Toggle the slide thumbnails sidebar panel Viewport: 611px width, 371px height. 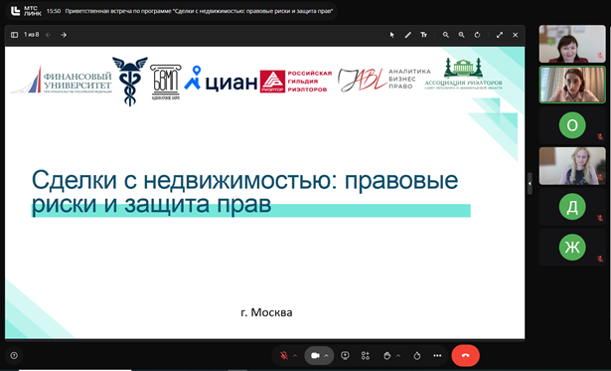pos(15,35)
